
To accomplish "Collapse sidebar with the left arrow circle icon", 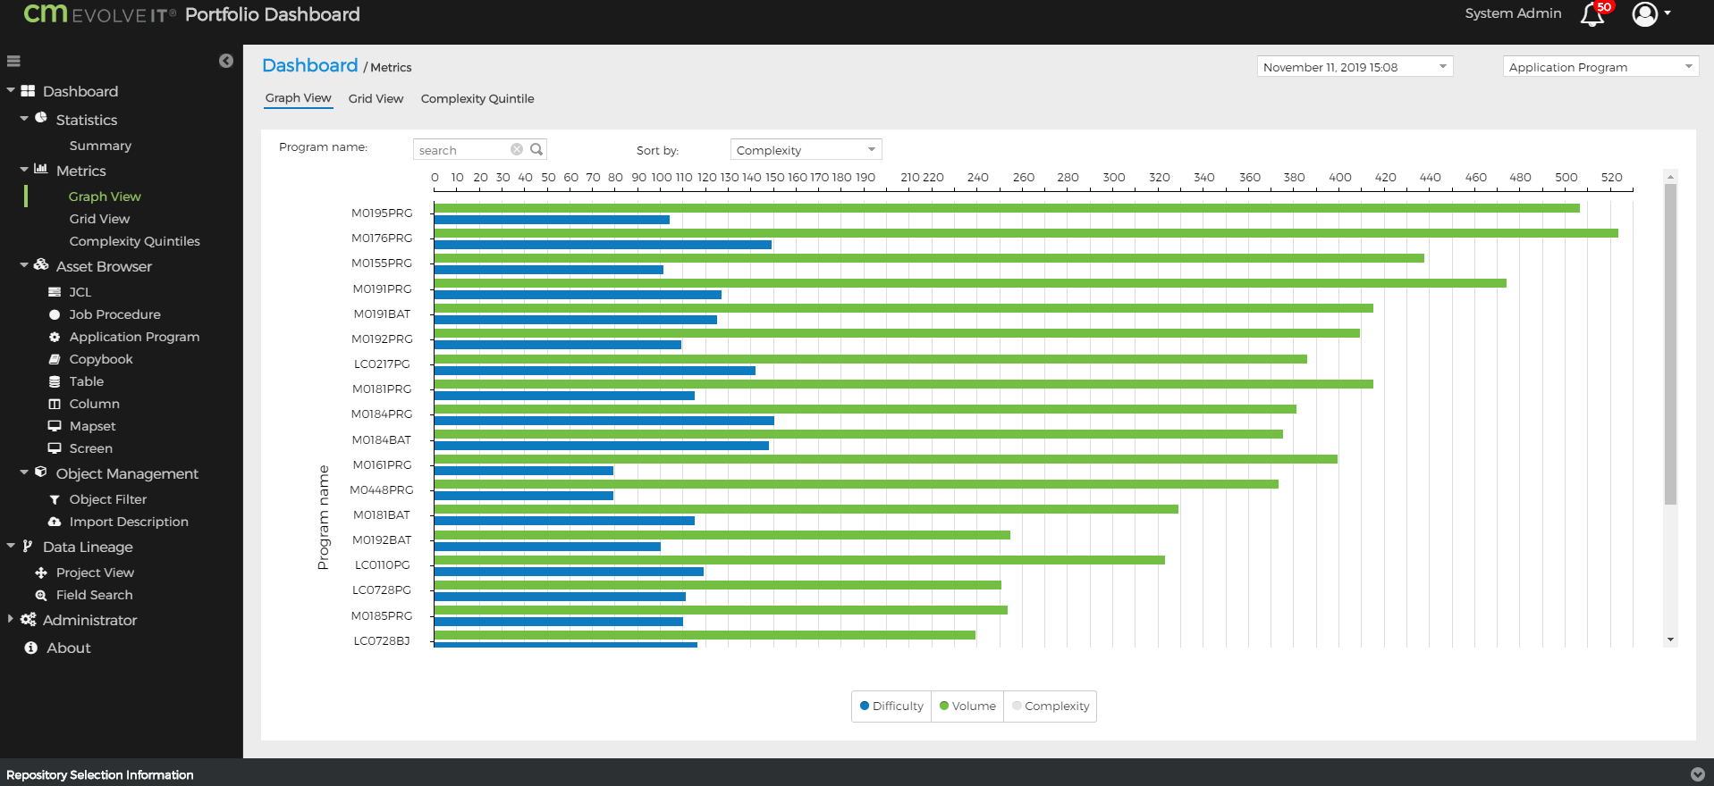I will point(226,61).
